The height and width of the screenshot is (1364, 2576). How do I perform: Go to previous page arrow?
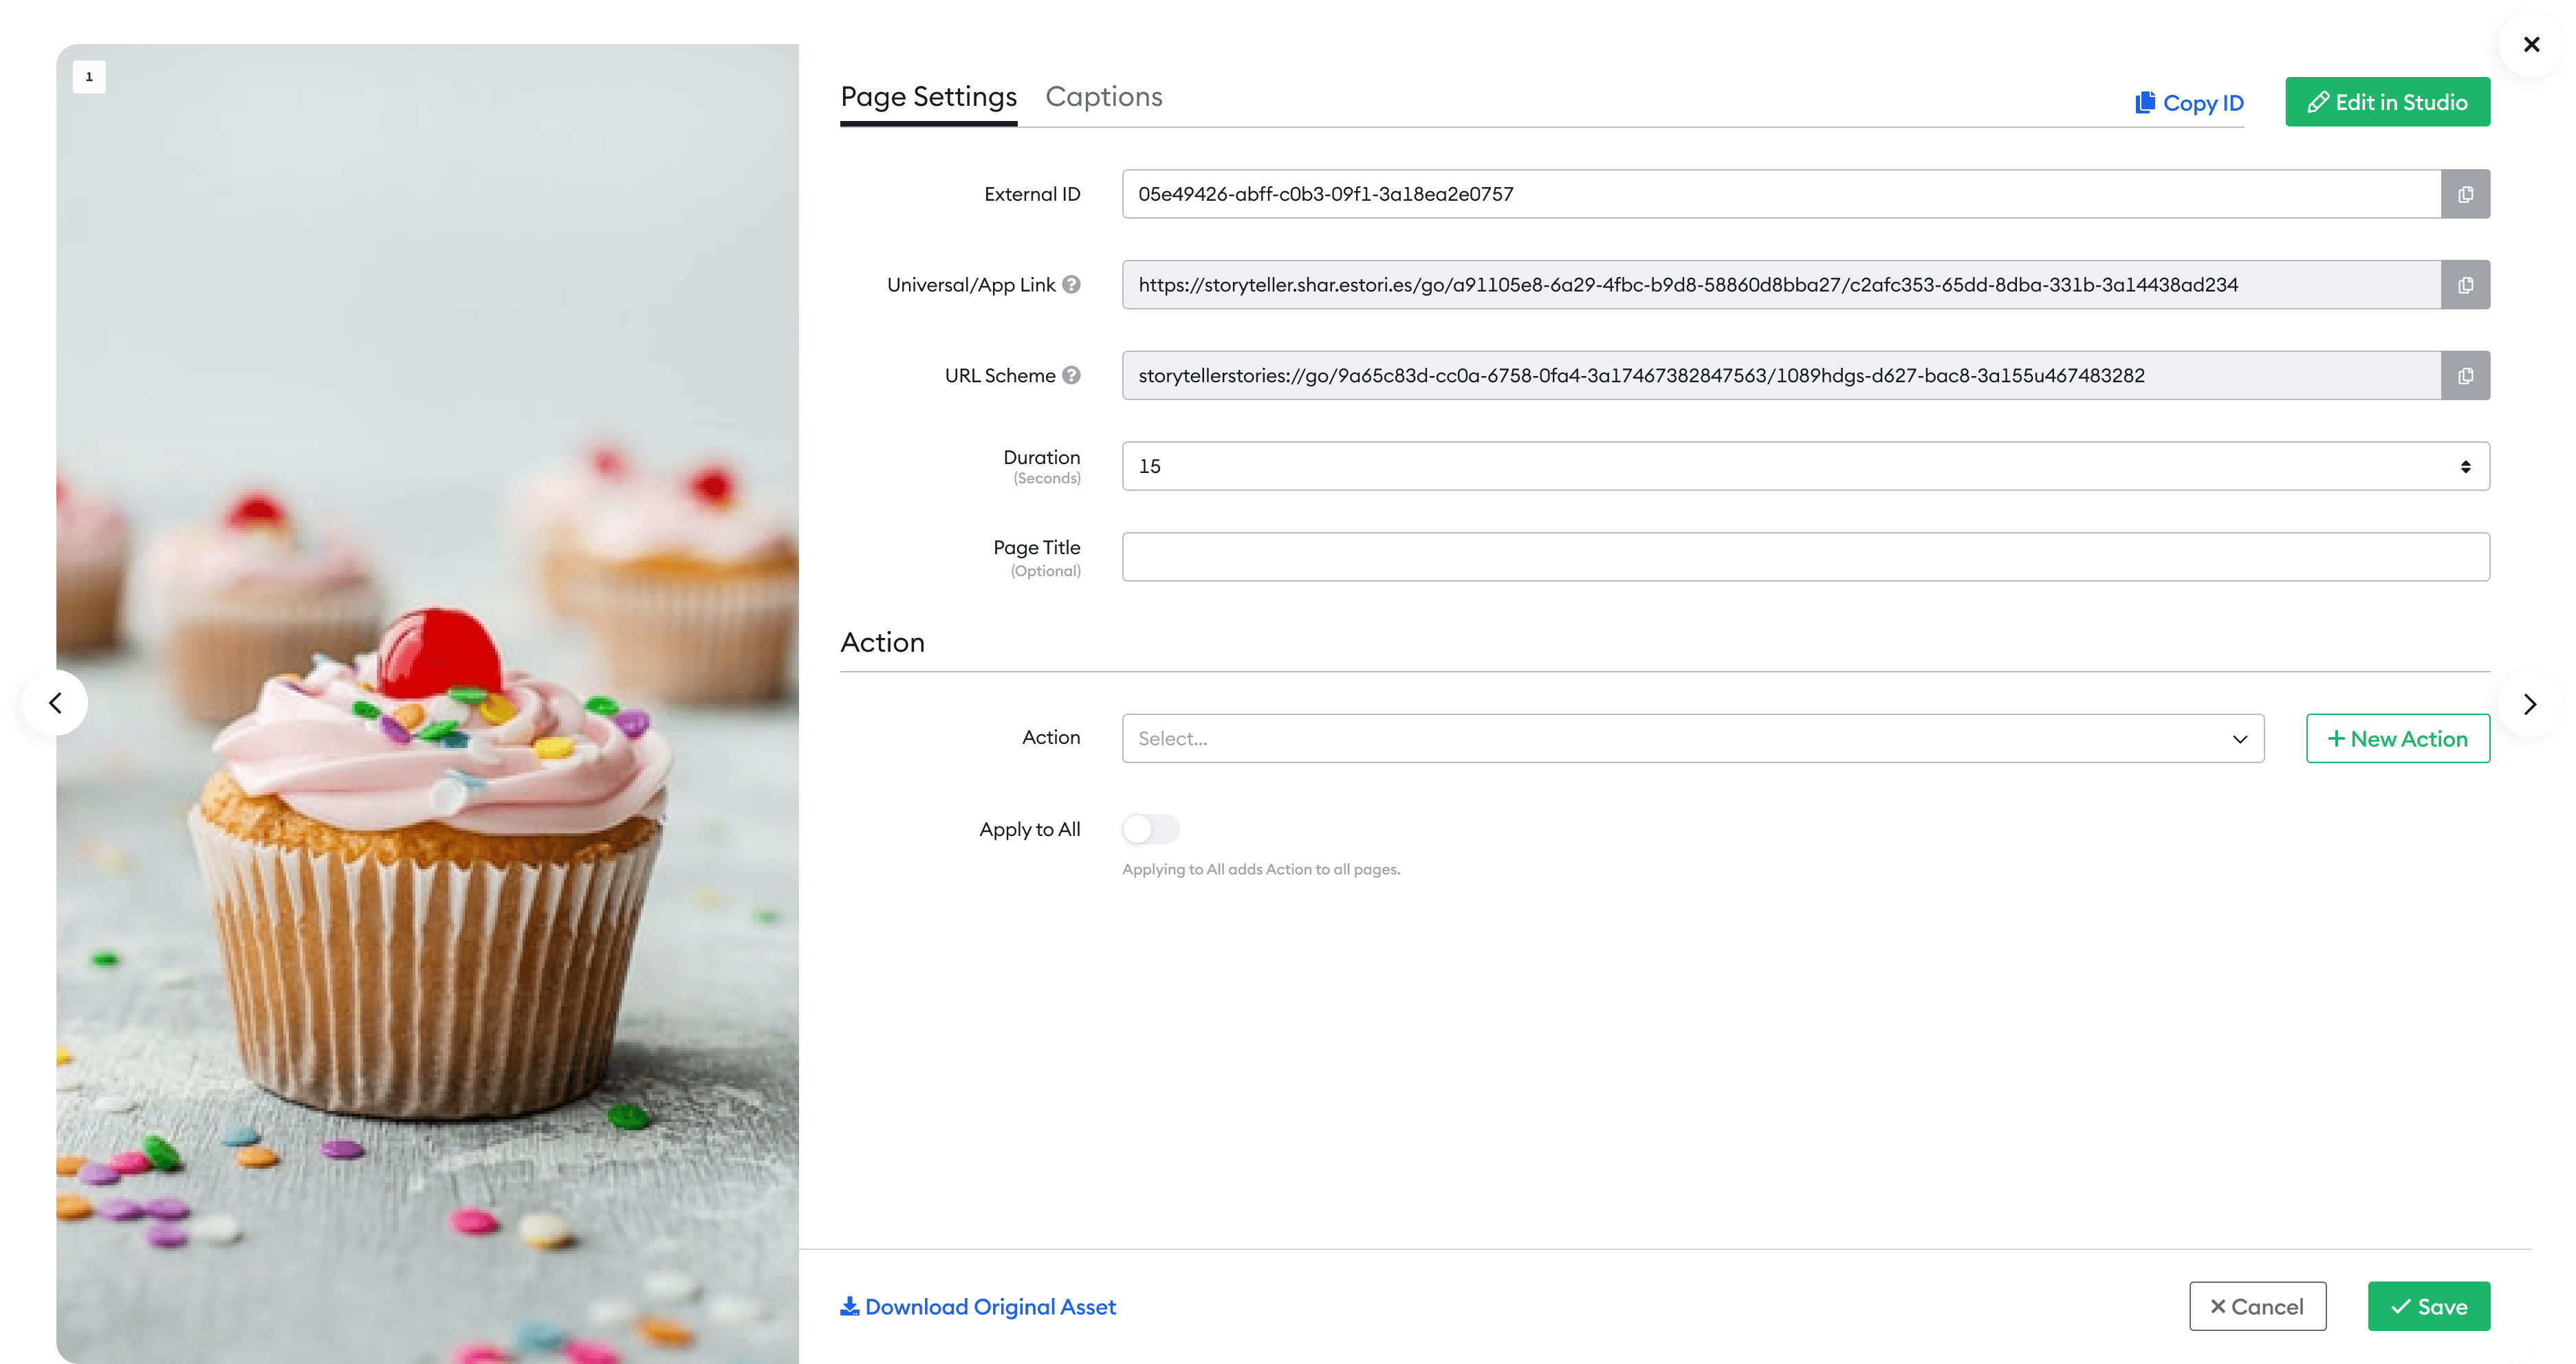pos(55,703)
